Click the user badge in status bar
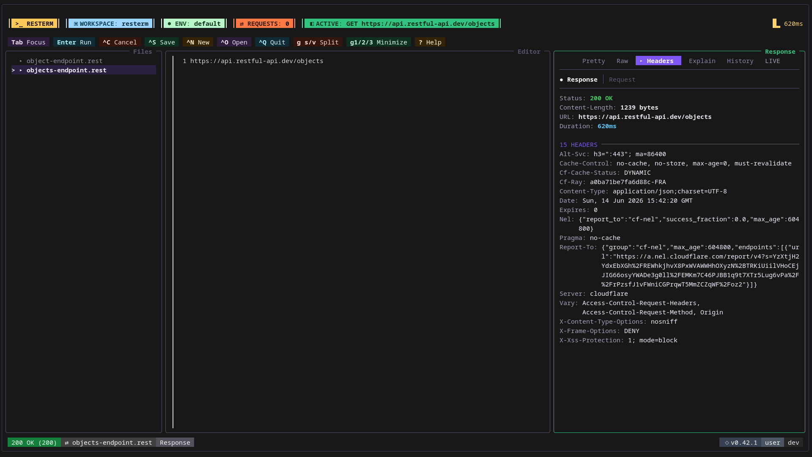 click(773, 443)
